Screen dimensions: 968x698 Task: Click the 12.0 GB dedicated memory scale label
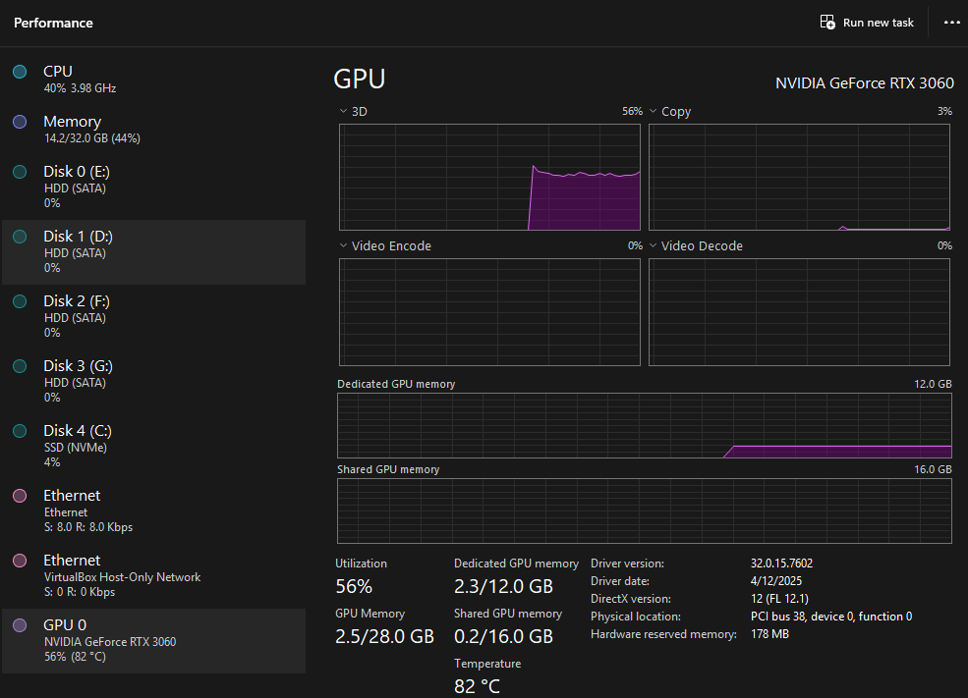(933, 384)
